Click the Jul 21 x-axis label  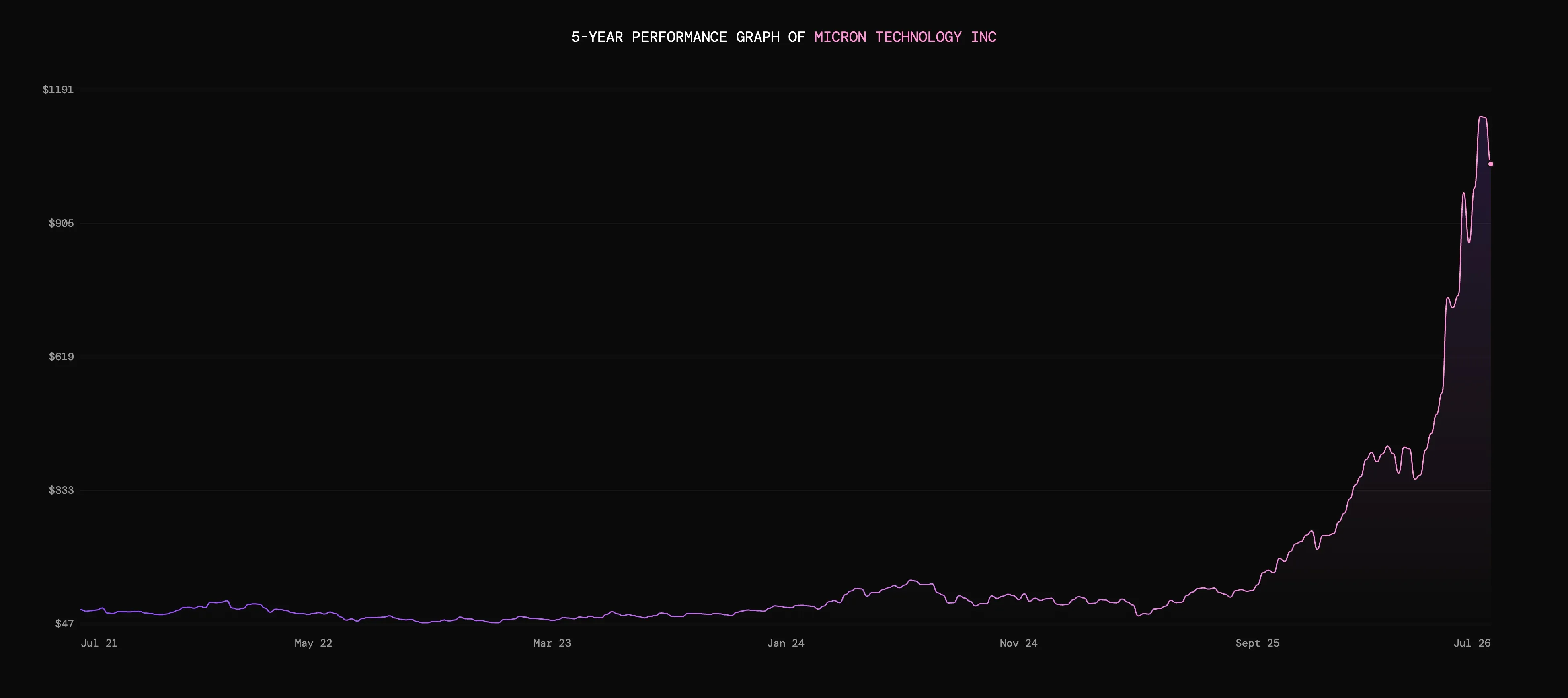tap(99, 643)
